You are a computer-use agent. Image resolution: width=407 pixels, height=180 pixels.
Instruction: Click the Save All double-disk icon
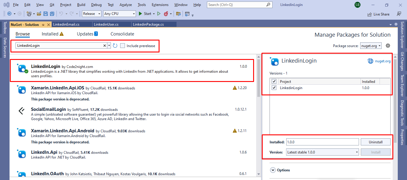point(52,14)
